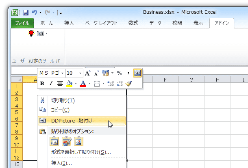This screenshot has width=248, height=168.
Task: Select row 1 header
Action: tap(17, 86)
